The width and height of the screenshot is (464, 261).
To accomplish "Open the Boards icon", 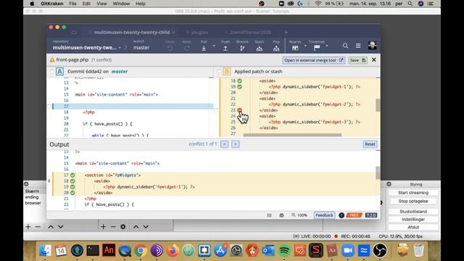I will click(295, 48).
